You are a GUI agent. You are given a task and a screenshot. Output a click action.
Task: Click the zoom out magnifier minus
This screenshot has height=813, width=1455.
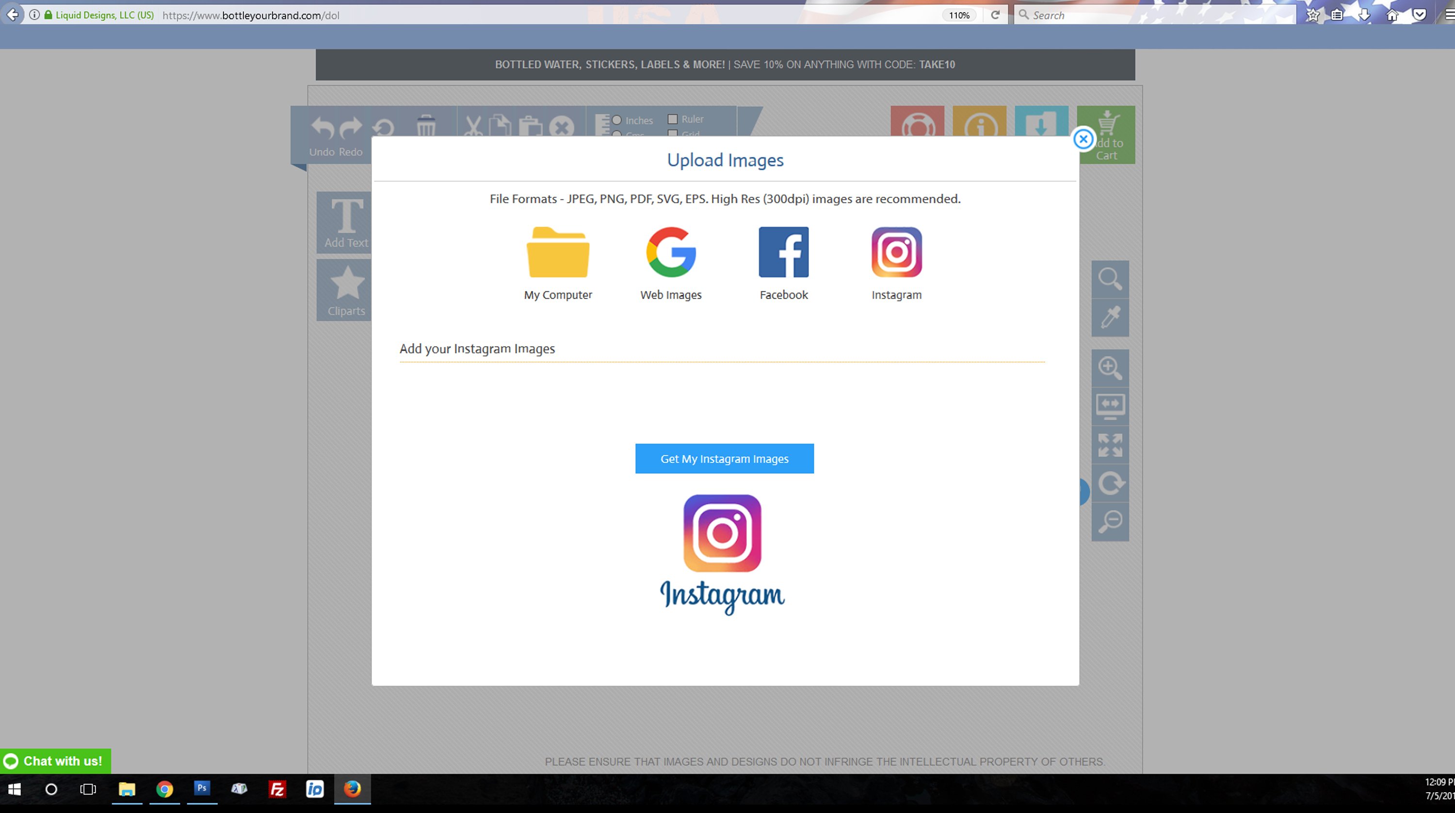tap(1110, 522)
